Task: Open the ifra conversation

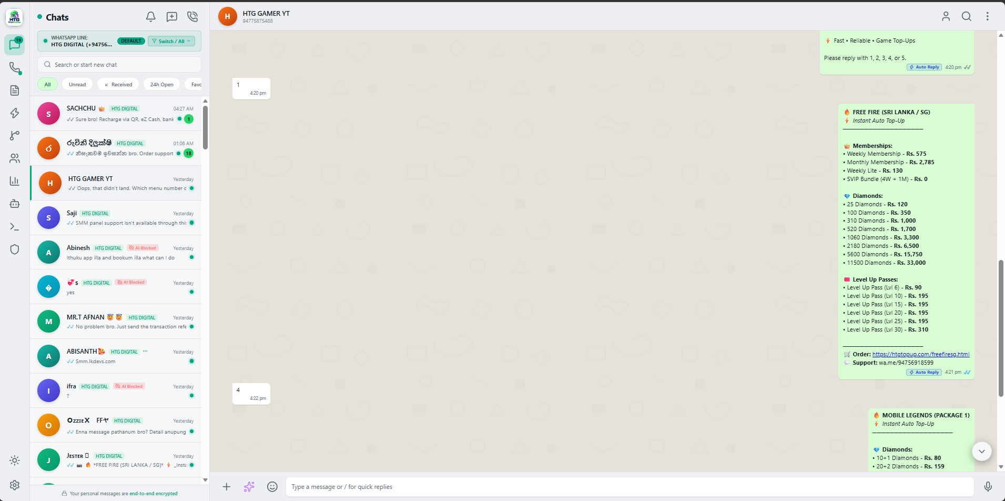Action: [116, 391]
